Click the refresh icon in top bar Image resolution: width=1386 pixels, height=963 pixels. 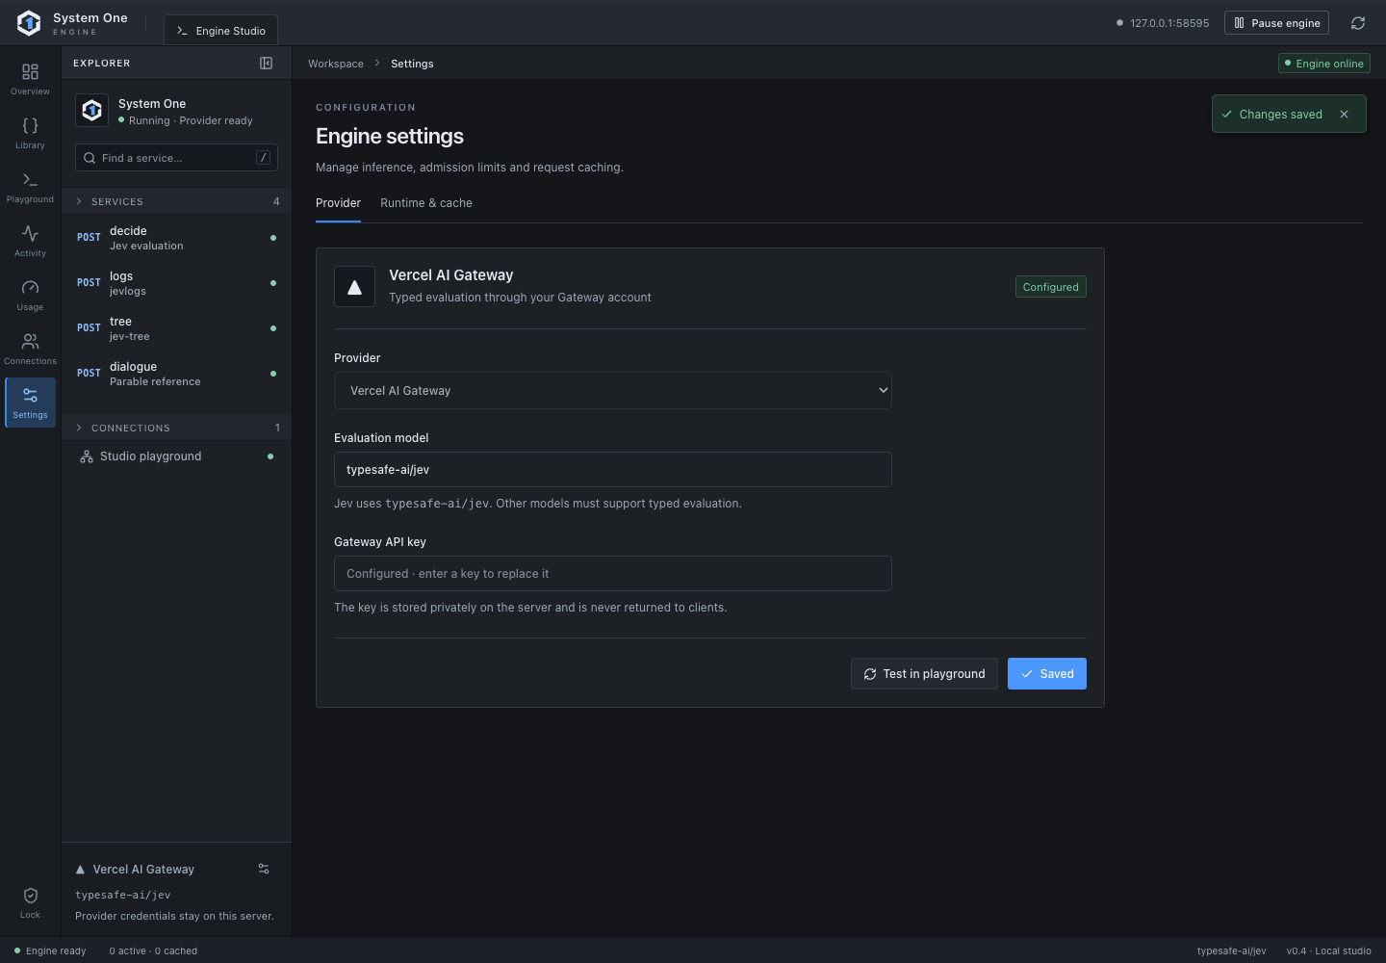(x=1358, y=23)
